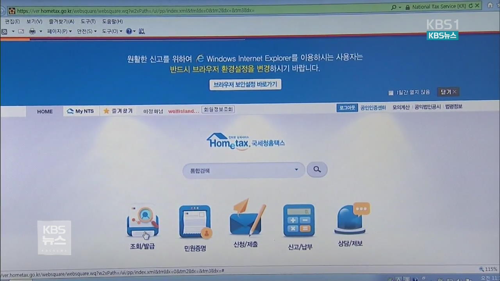Click the blue help question mark icon

[x=129, y=31]
